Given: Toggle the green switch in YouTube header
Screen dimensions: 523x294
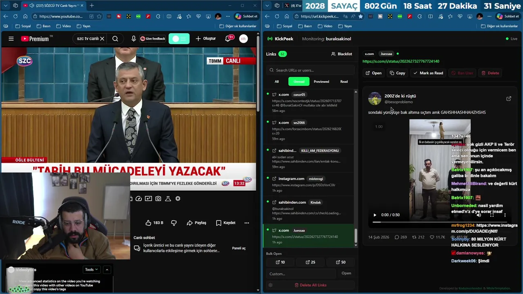Looking at the screenshot, I should [x=179, y=39].
